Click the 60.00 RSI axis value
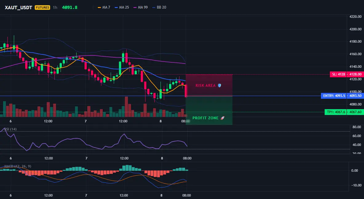Viewport: 364px width, 199px height. pos(357,136)
